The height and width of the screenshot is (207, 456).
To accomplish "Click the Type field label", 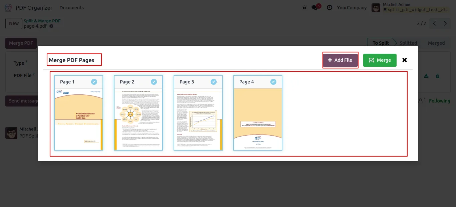I will (19, 63).
